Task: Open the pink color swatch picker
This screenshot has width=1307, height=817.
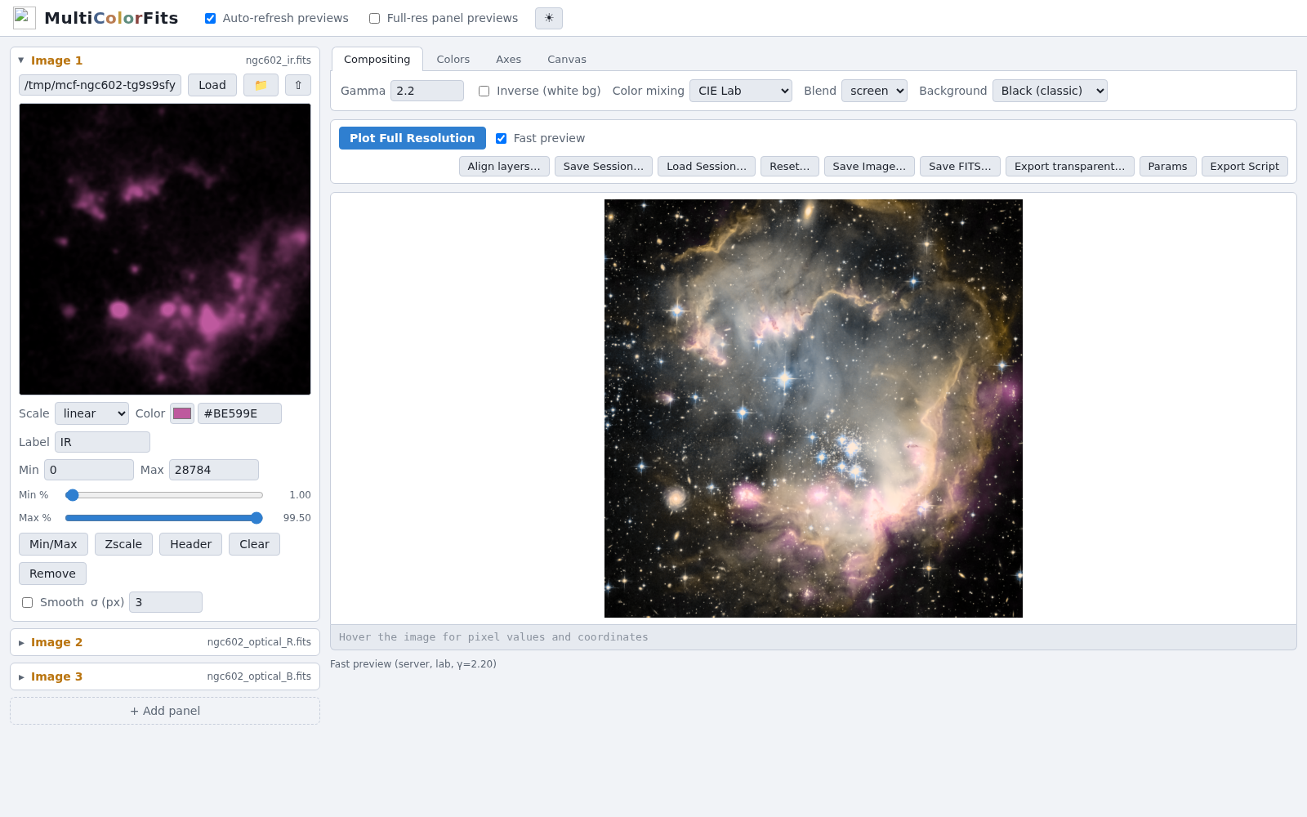Action: click(x=182, y=413)
